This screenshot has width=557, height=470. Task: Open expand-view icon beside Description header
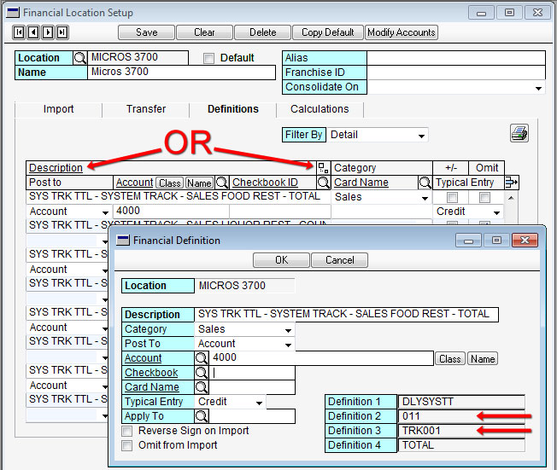point(323,167)
